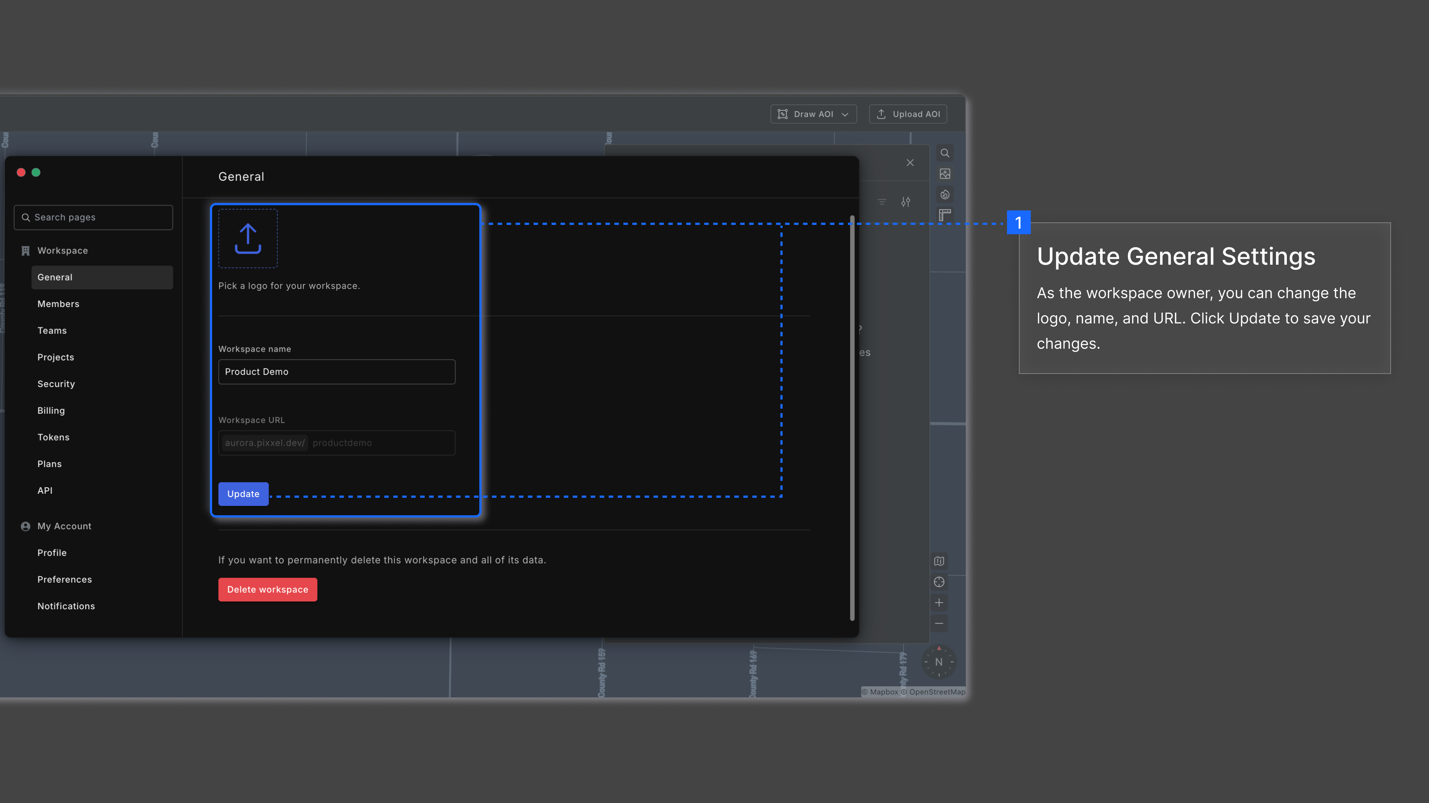Image resolution: width=1429 pixels, height=803 pixels.
Task: Click the workspace logo upload icon
Action: pos(247,238)
